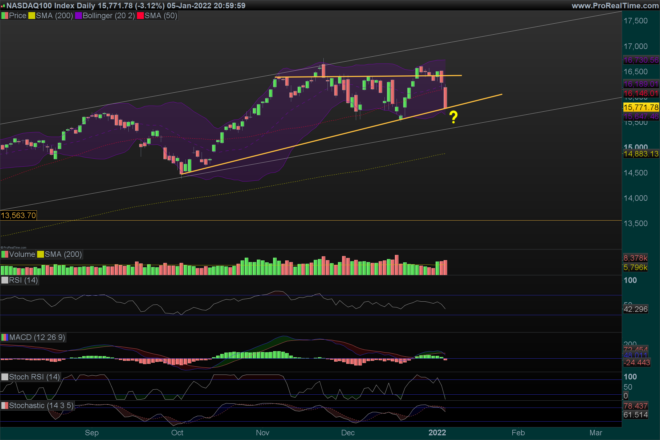
Task: Click the yellow SMA (200) legend swatch
Action: tap(31, 16)
